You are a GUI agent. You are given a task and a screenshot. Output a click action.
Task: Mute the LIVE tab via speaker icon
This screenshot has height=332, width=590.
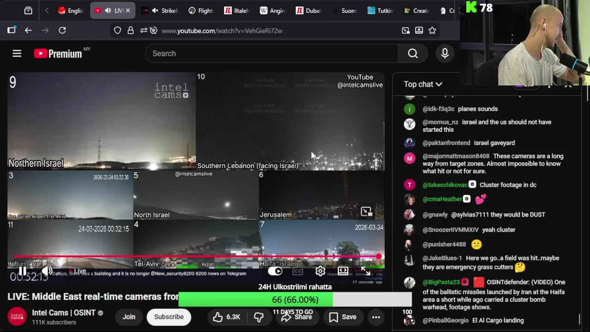tap(108, 11)
